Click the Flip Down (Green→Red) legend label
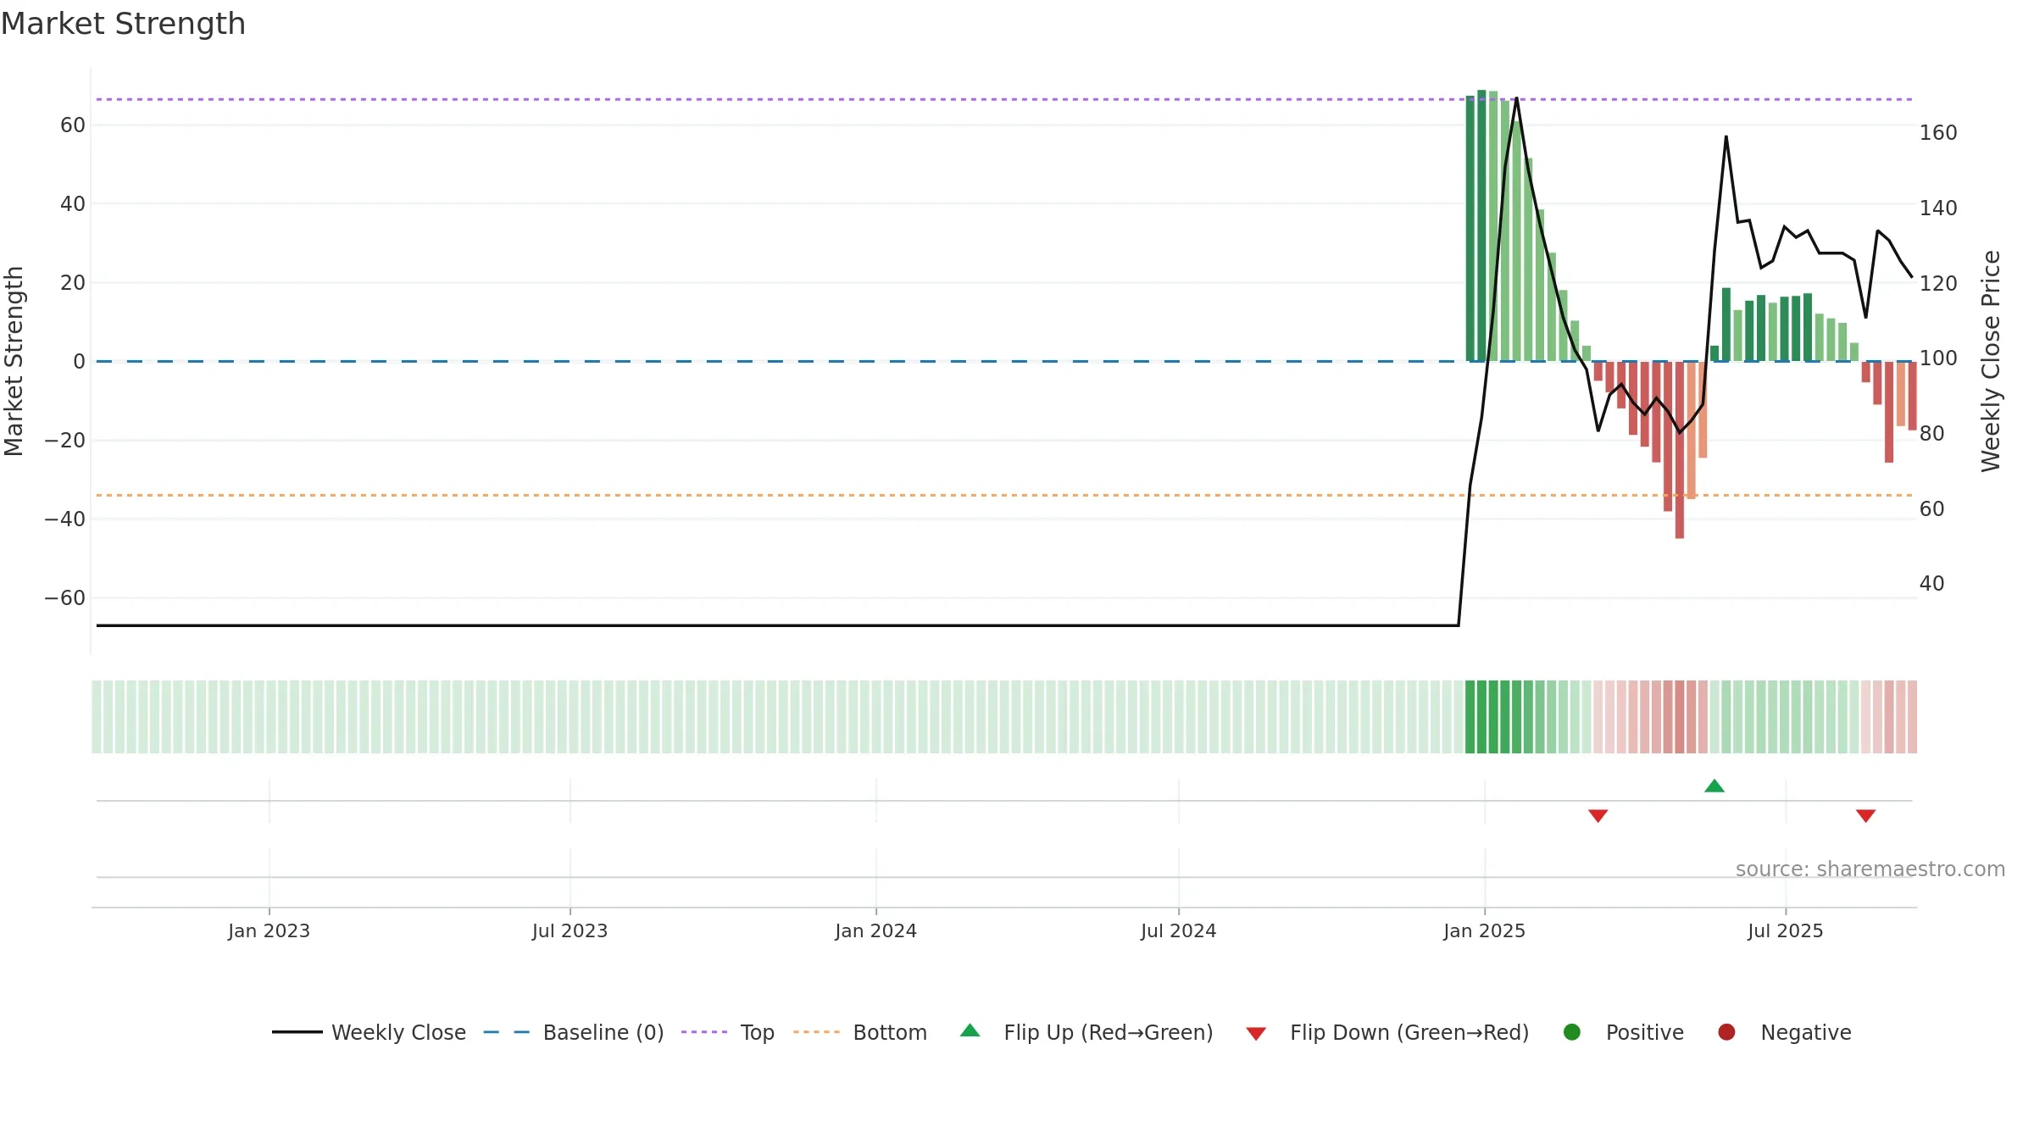 pos(1409,1032)
